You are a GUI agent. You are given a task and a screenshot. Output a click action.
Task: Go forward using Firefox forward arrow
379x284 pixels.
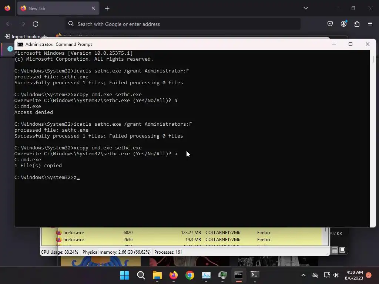22,24
